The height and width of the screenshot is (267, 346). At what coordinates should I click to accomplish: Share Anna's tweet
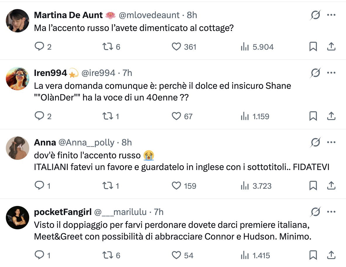[x=331, y=186]
